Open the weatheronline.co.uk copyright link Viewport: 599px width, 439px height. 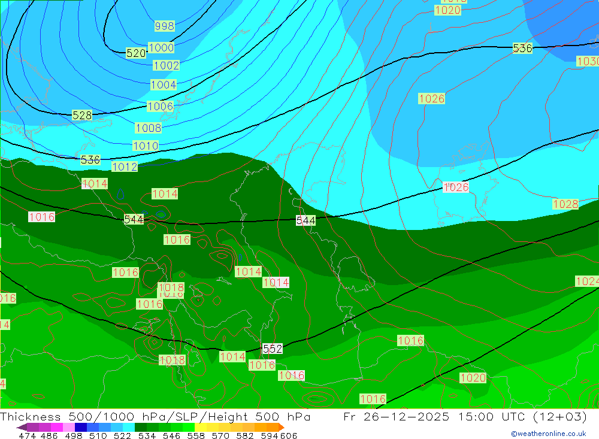click(549, 434)
